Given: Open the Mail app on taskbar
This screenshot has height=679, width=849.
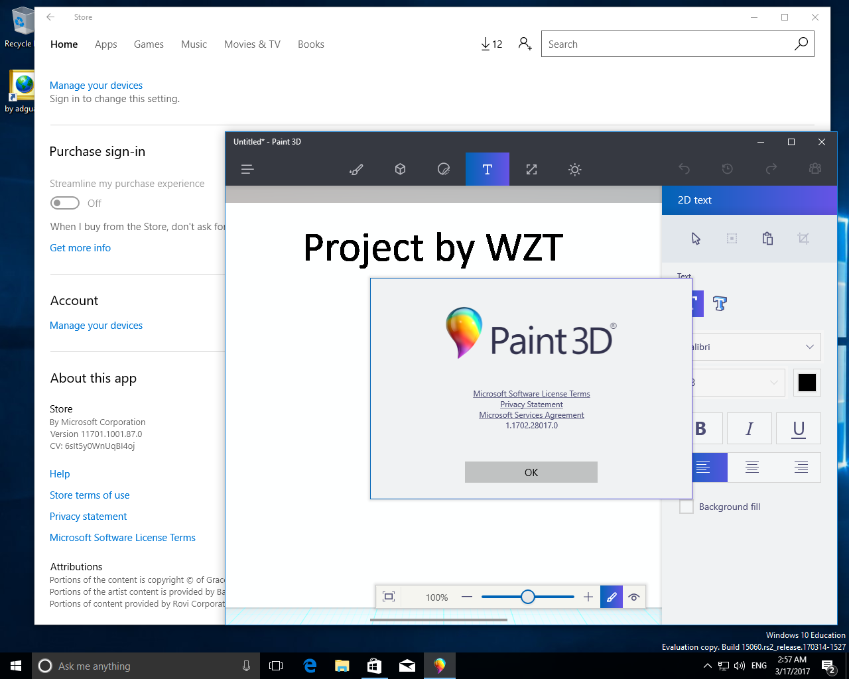Looking at the screenshot, I should 407,666.
